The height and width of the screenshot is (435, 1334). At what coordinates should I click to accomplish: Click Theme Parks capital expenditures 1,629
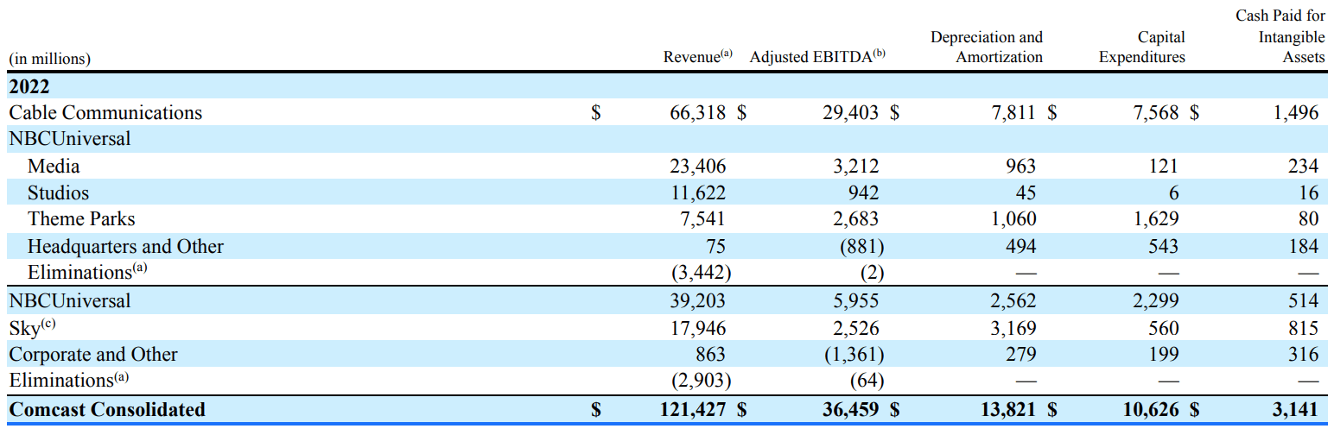tap(1155, 219)
